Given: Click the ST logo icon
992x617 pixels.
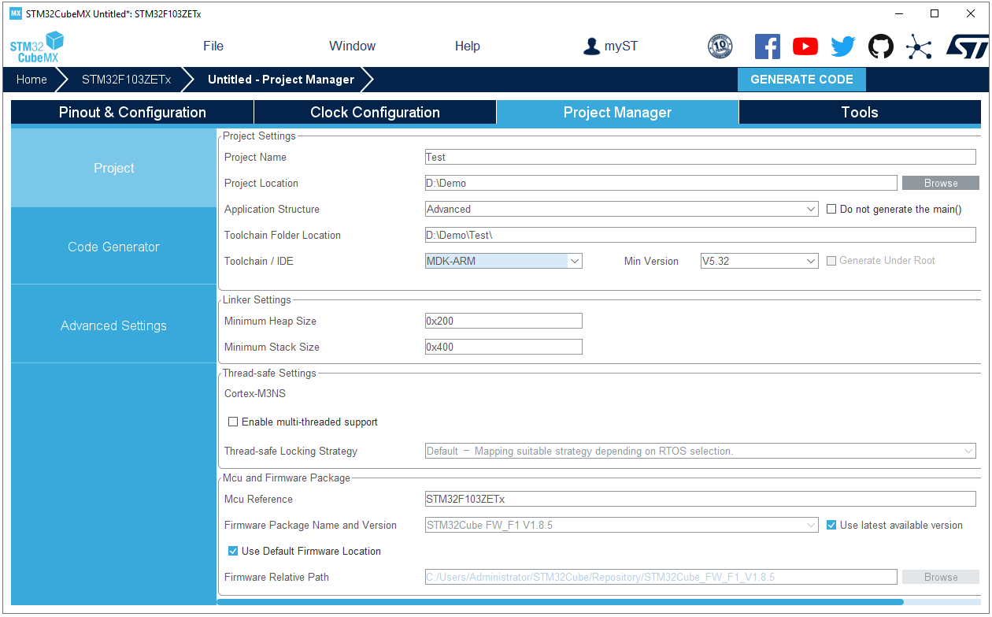Looking at the screenshot, I should pos(966,46).
